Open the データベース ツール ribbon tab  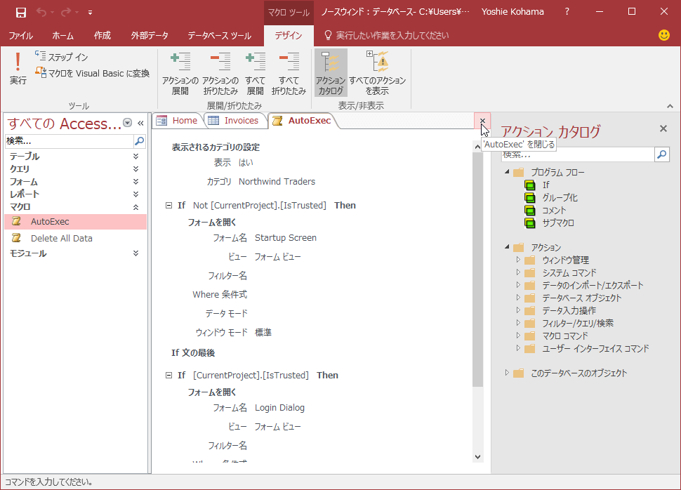(x=219, y=36)
